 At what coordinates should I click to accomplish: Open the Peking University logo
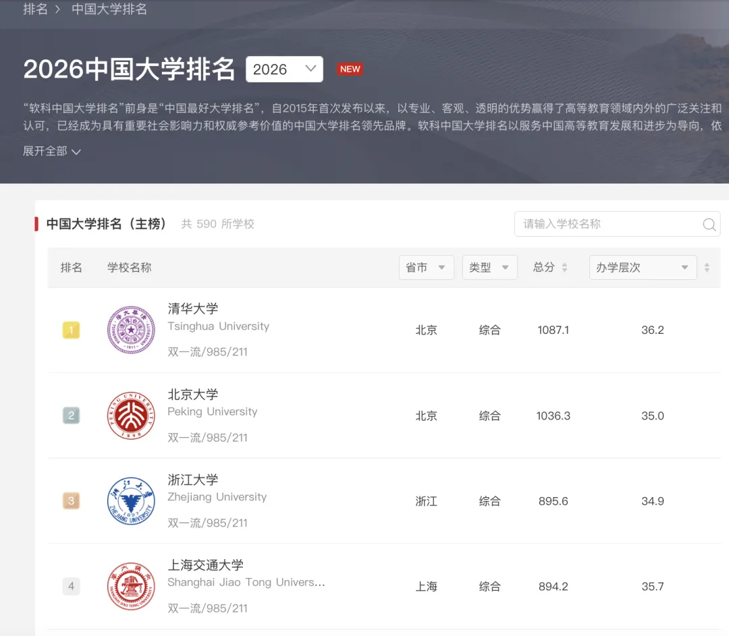(x=131, y=415)
